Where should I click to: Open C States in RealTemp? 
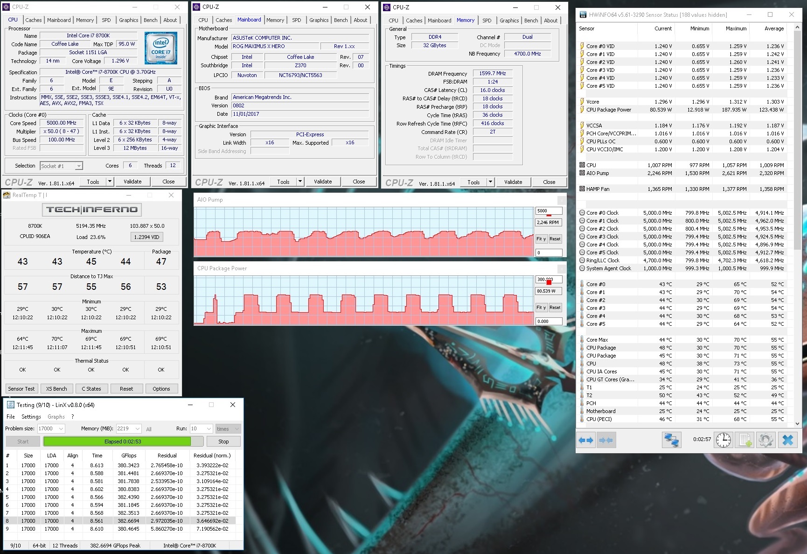pyautogui.click(x=91, y=389)
